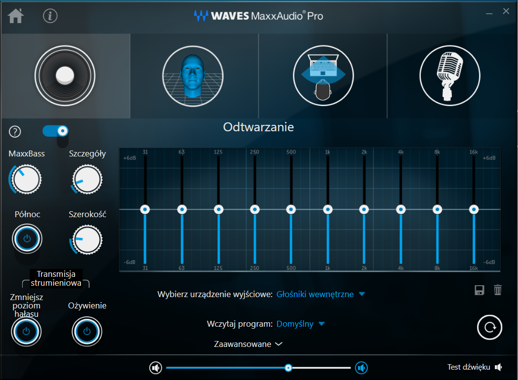518x380 pixels.
Task: Click the master volume slider handle
Action: (288, 368)
